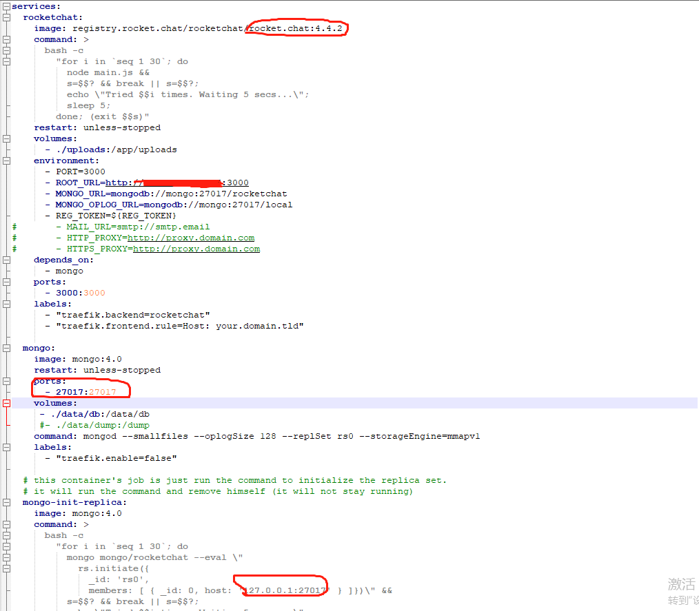Collapse the fold beside 'volumes:' above './uploads:/app/uploads'
The width and height of the screenshot is (699, 611).
(x=6, y=139)
